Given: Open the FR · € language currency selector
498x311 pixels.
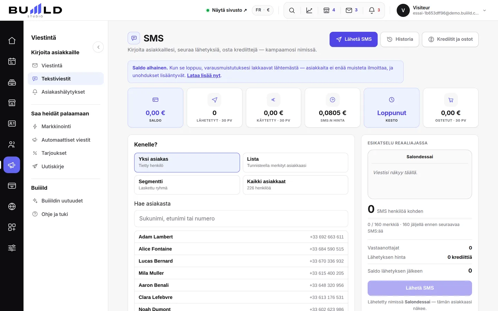Looking at the screenshot, I should tap(262, 10).
